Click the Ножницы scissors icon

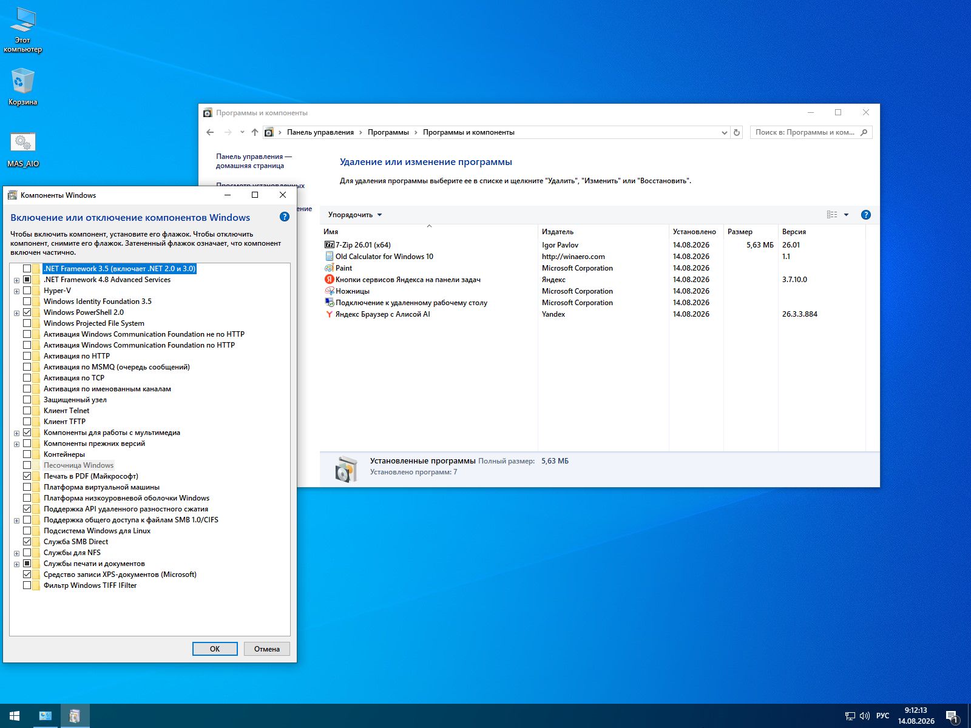(330, 291)
